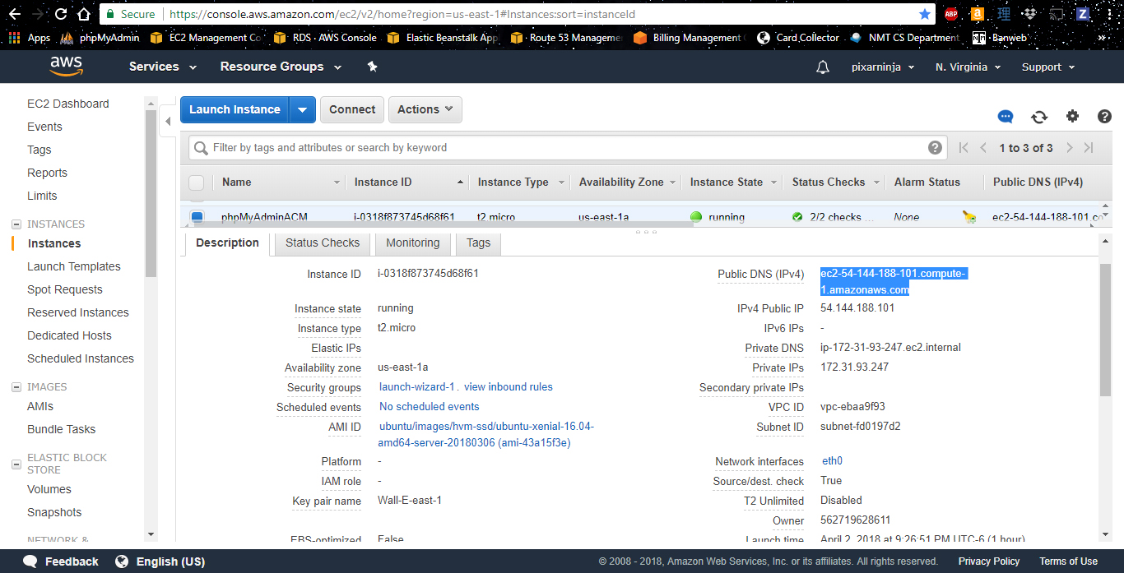1124x573 pixels.
Task: Open the phpMyAdmin bookmark
Action: click(100, 38)
